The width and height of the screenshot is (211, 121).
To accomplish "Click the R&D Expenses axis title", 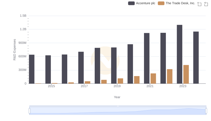I will [x=15, y=50].
